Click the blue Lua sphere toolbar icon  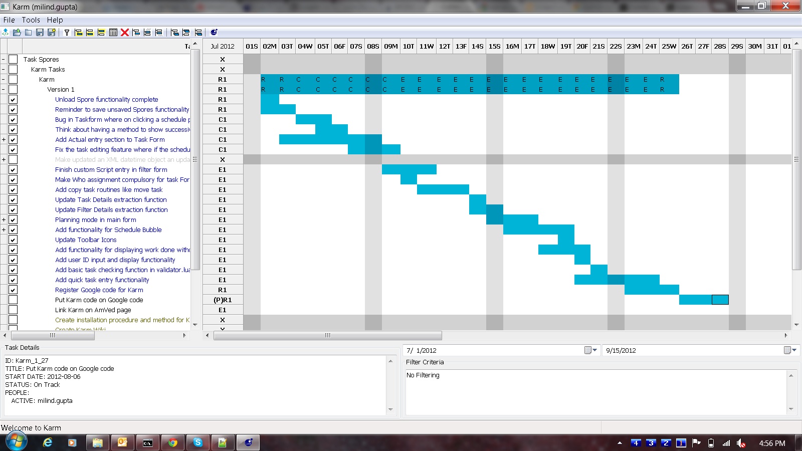pyautogui.click(x=214, y=32)
